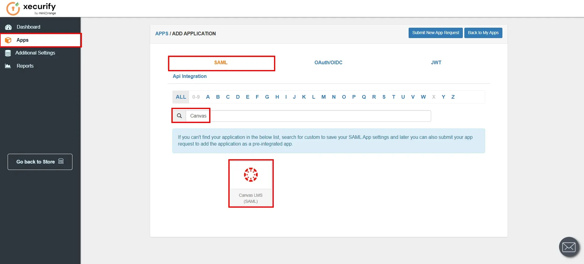Viewport: 584px width, 264px height.
Task: Filter apps by letter Q
Action: pos(364,97)
